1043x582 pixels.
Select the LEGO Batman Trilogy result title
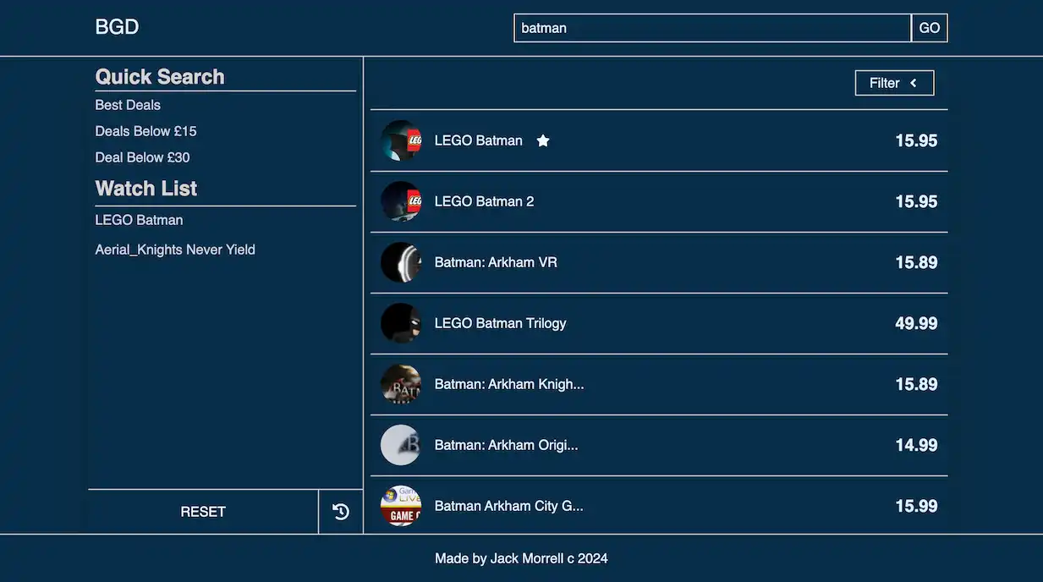(501, 323)
